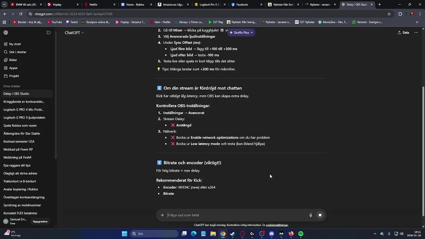
Task: Open the weather widget 2°C Molnigt
Action: pyautogui.click(x=12, y=234)
